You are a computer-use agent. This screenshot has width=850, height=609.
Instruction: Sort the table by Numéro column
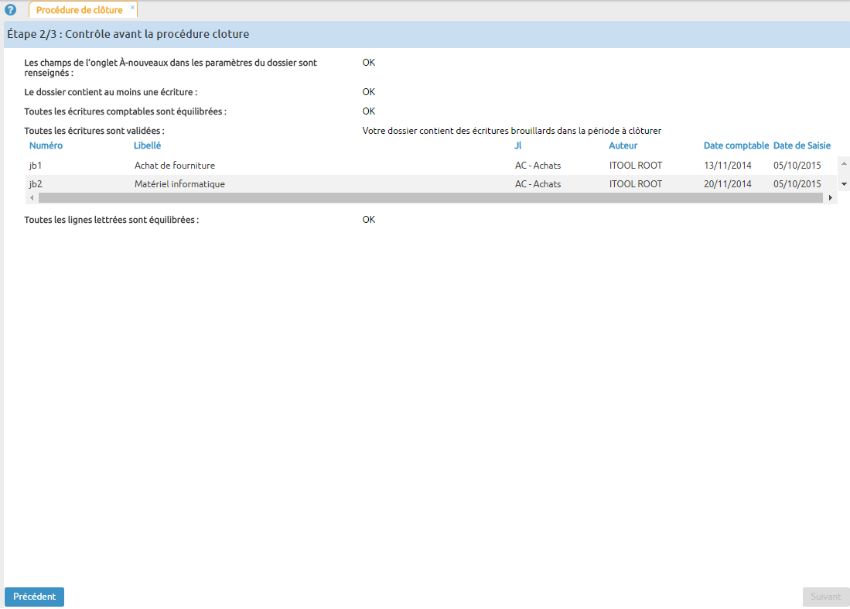point(46,145)
